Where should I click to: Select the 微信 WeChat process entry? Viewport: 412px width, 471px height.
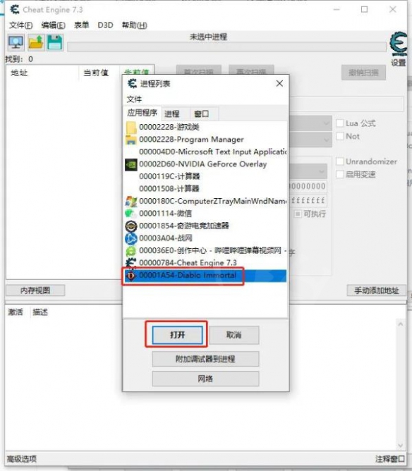pyautogui.click(x=205, y=213)
